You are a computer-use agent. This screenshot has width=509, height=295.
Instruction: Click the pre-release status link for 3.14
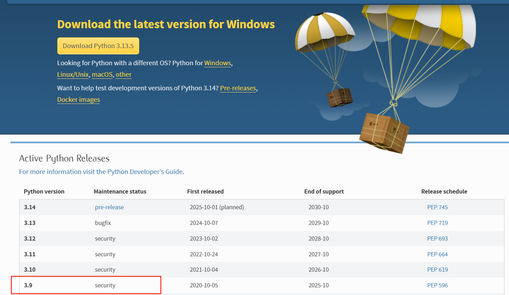coord(109,207)
